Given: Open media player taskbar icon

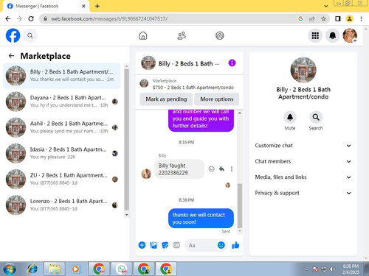Looking at the screenshot, I should click(76, 269).
